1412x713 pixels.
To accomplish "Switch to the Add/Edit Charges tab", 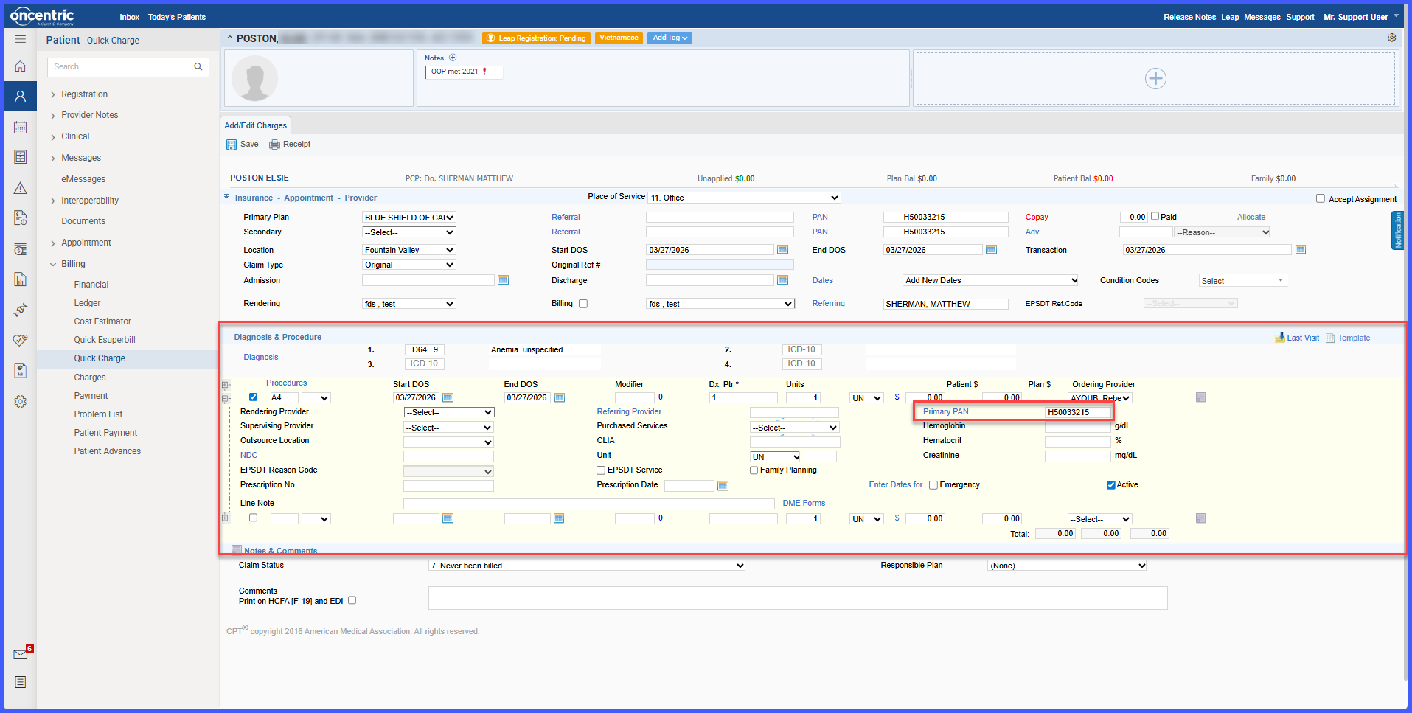I will pos(255,125).
